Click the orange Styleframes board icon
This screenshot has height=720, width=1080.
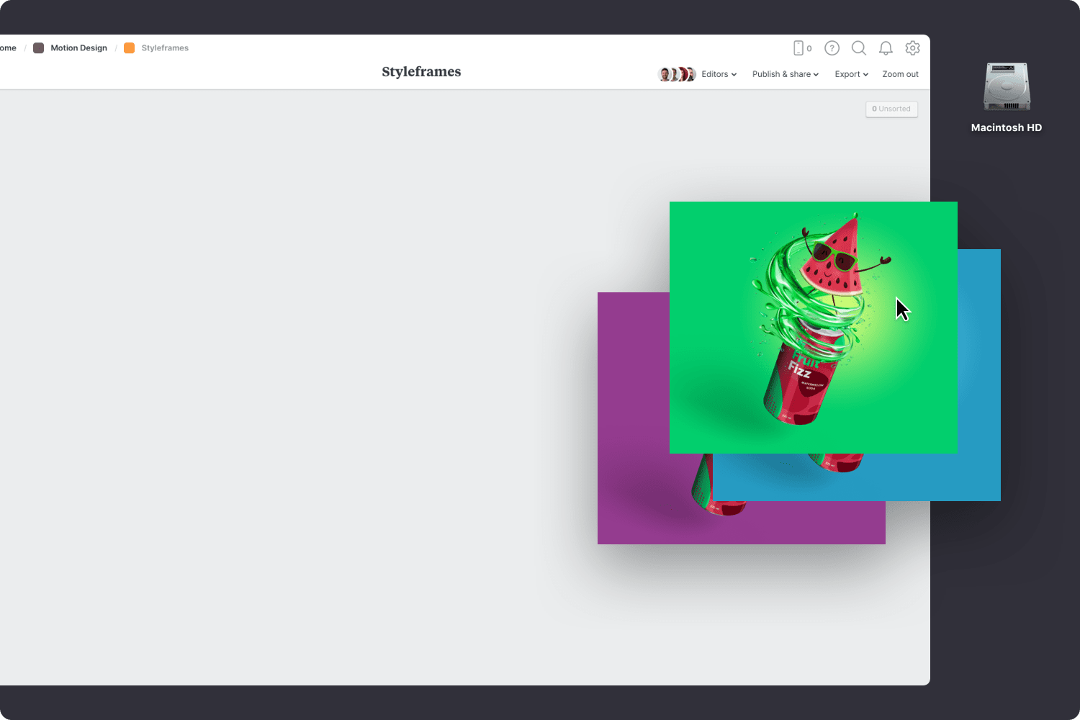129,48
